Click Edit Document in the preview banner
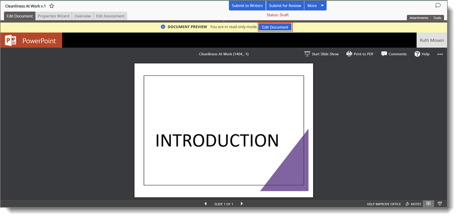Viewport: 459px width, 219px height. click(x=275, y=27)
